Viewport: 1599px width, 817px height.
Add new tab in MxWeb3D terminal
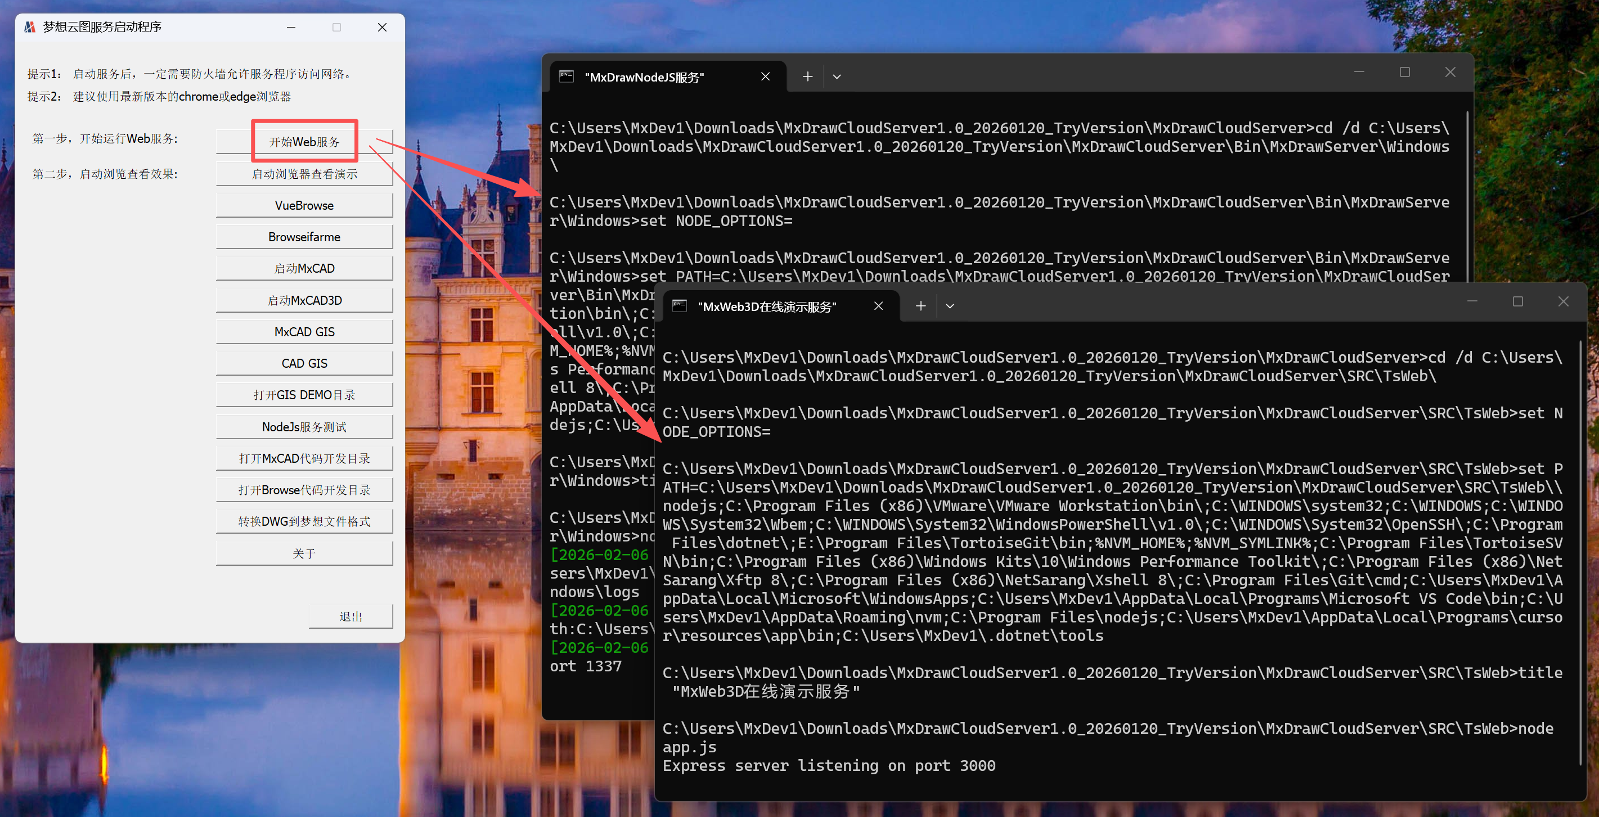point(920,306)
